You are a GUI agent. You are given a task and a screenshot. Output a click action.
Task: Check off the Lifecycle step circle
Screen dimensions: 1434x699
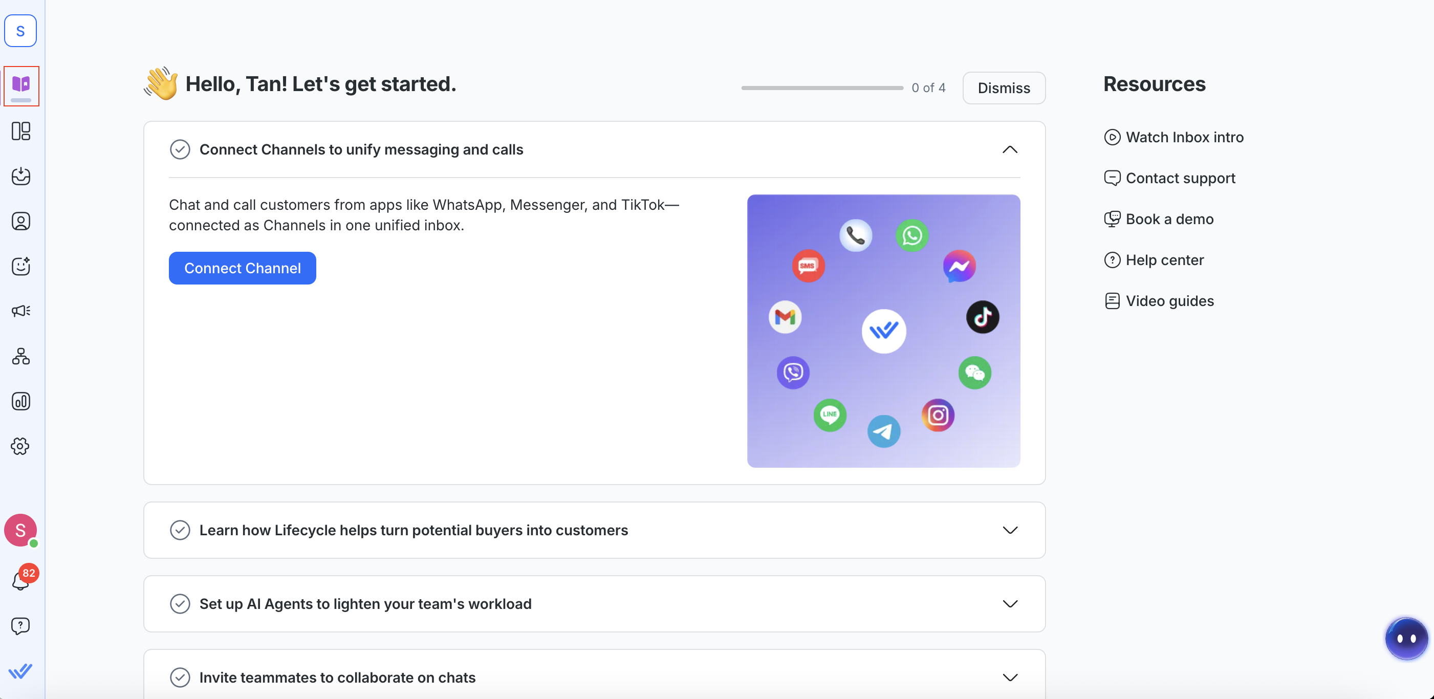point(180,530)
